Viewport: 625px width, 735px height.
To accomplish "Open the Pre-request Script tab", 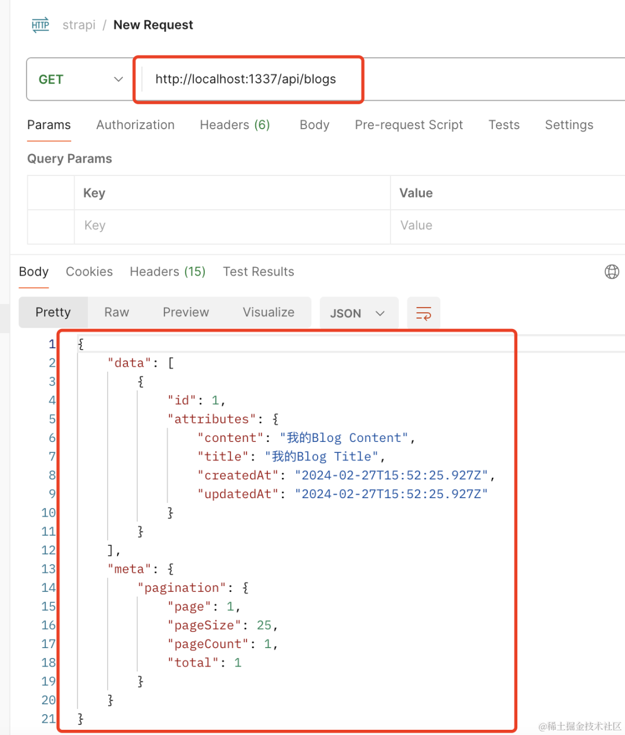I will [409, 125].
